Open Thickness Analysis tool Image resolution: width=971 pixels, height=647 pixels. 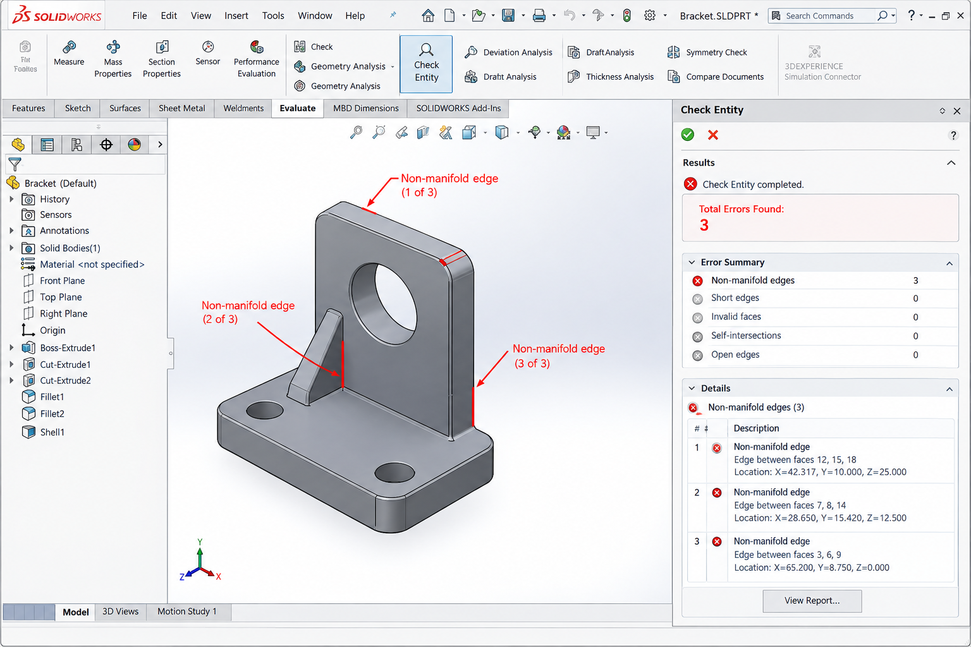[x=611, y=76]
